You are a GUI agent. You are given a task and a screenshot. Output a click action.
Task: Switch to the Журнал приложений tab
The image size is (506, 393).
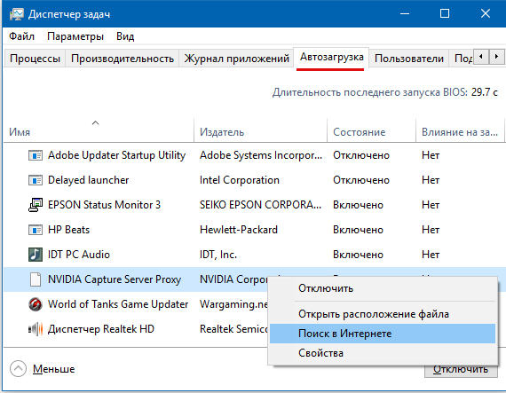click(x=236, y=59)
